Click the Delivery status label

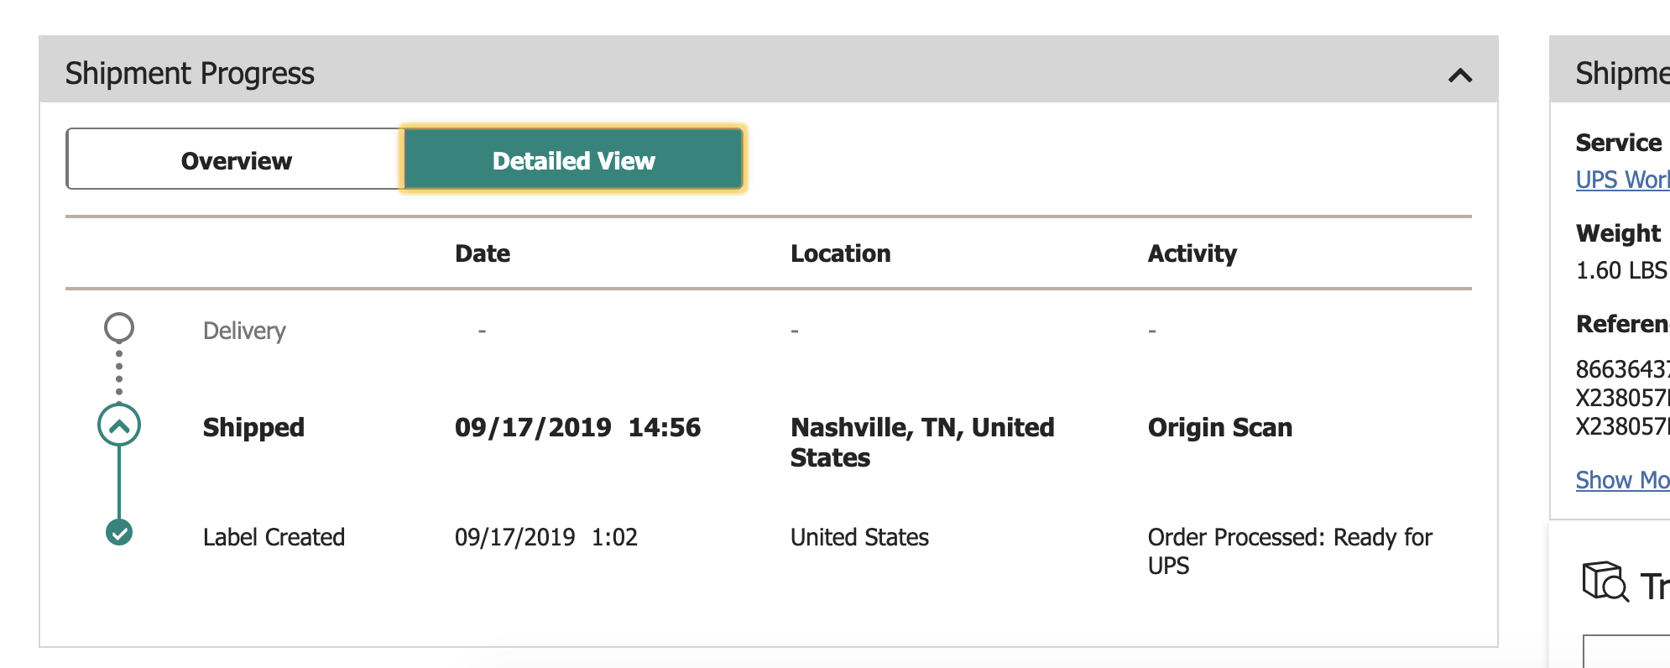(244, 331)
